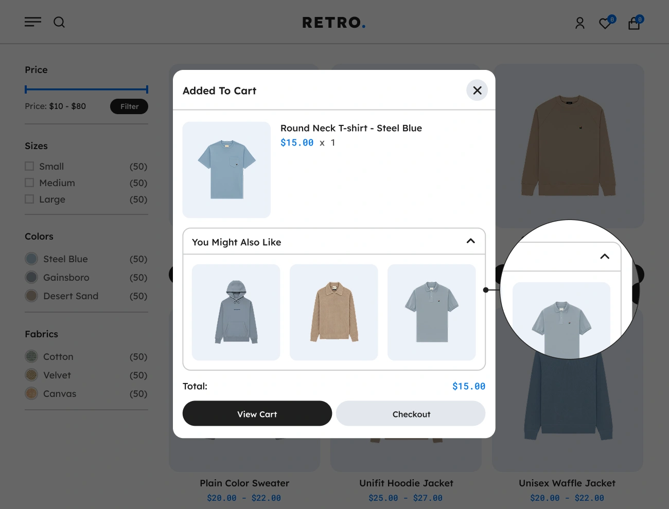This screenshot has height=509, width=669.
Task: Check the Small size checkbox
Action: [x=29, y=166]
